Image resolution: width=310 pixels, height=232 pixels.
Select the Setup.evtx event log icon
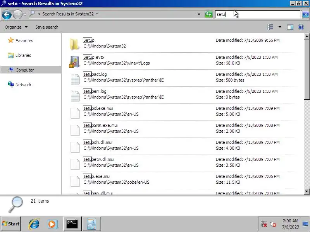[74, 61]
